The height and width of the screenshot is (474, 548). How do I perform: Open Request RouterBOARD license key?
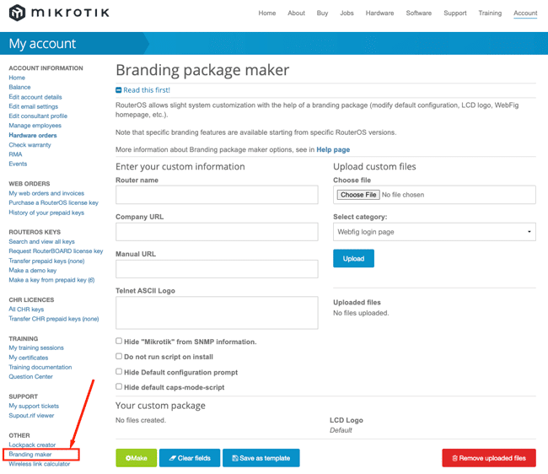56,251
